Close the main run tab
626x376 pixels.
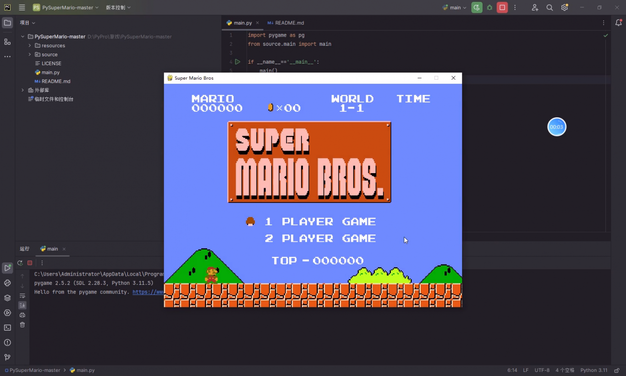[x=64, y=249]
